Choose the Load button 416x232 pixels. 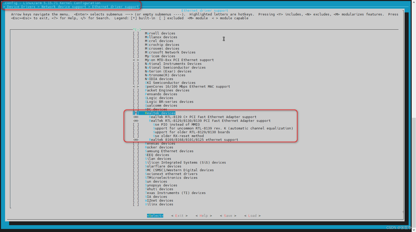pyautogui.click(x=252, y=216)
